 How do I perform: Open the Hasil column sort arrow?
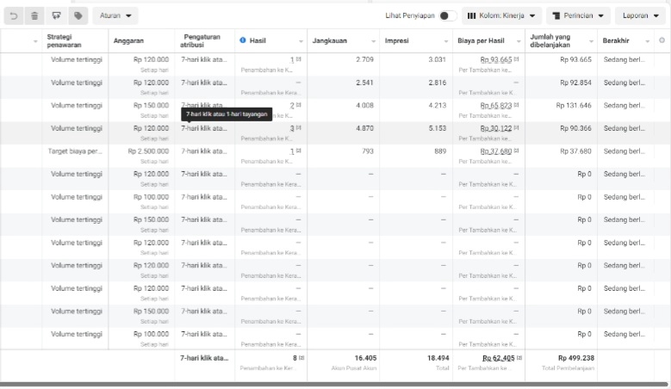pyautogui.click(x=301, y=41)
